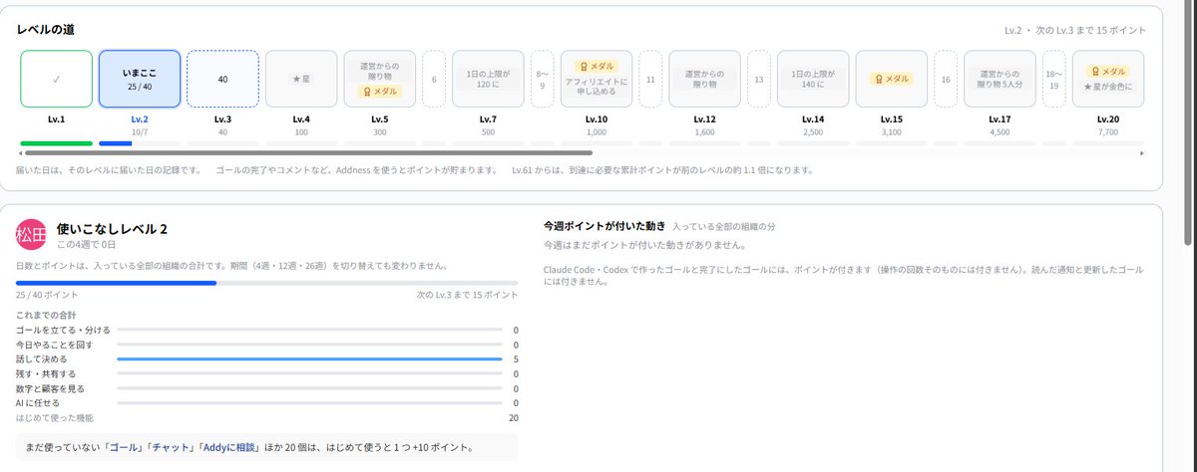This screenshot has width=1197, height=472.
Task: Click the はじめて使った機能 row label
Action: point(55,418)
